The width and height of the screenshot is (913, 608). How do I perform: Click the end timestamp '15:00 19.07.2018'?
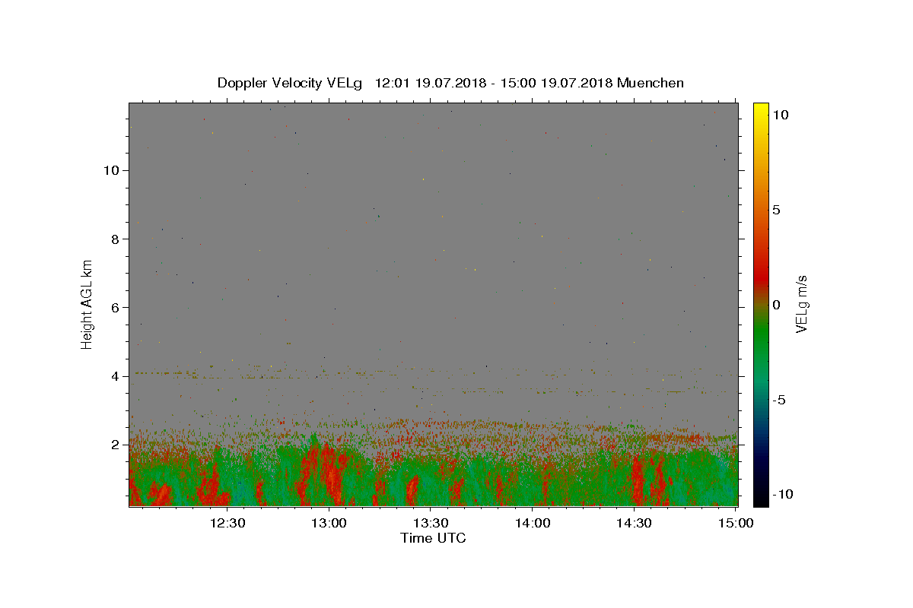click(x=557, y=83)
